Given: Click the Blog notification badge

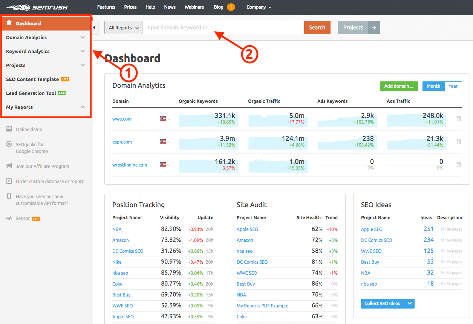Looking at the screenshot, I should (x=231, y=7).
